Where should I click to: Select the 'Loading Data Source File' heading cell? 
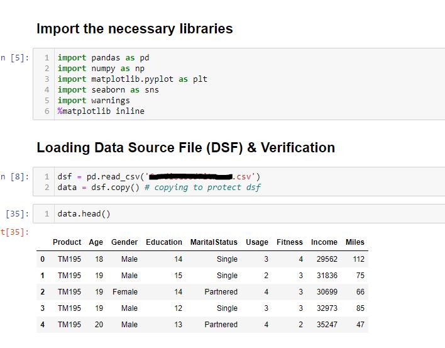click(185, 148)
